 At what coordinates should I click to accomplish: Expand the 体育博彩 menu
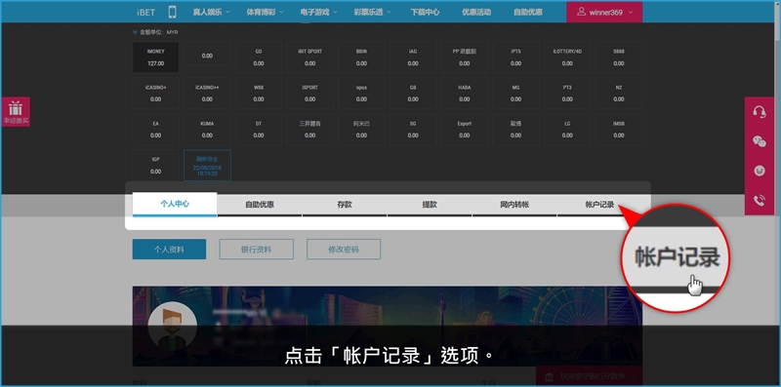pos(265,13)
